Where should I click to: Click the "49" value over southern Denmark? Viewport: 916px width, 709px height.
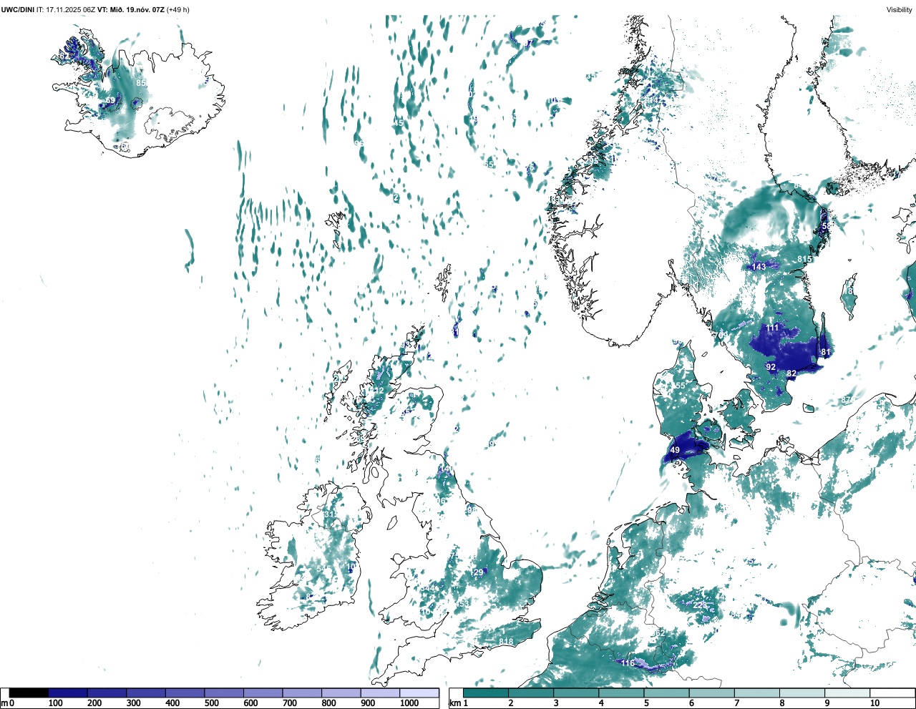point(675,451)
